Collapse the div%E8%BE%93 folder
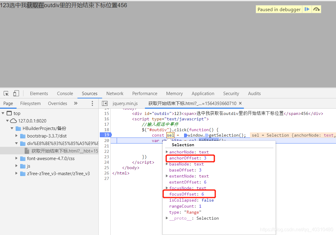Screen dimensions: 336x235 16,143
